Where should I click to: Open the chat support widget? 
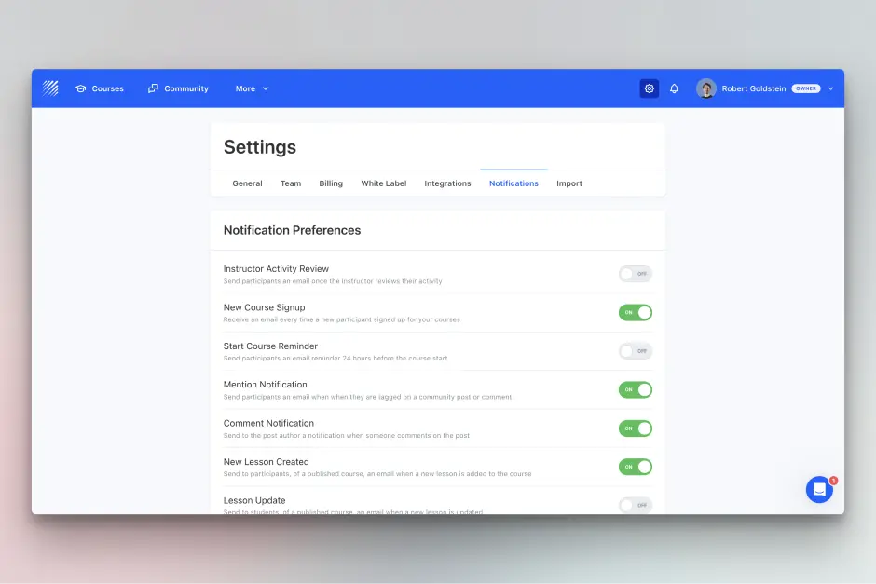point(819,490)
